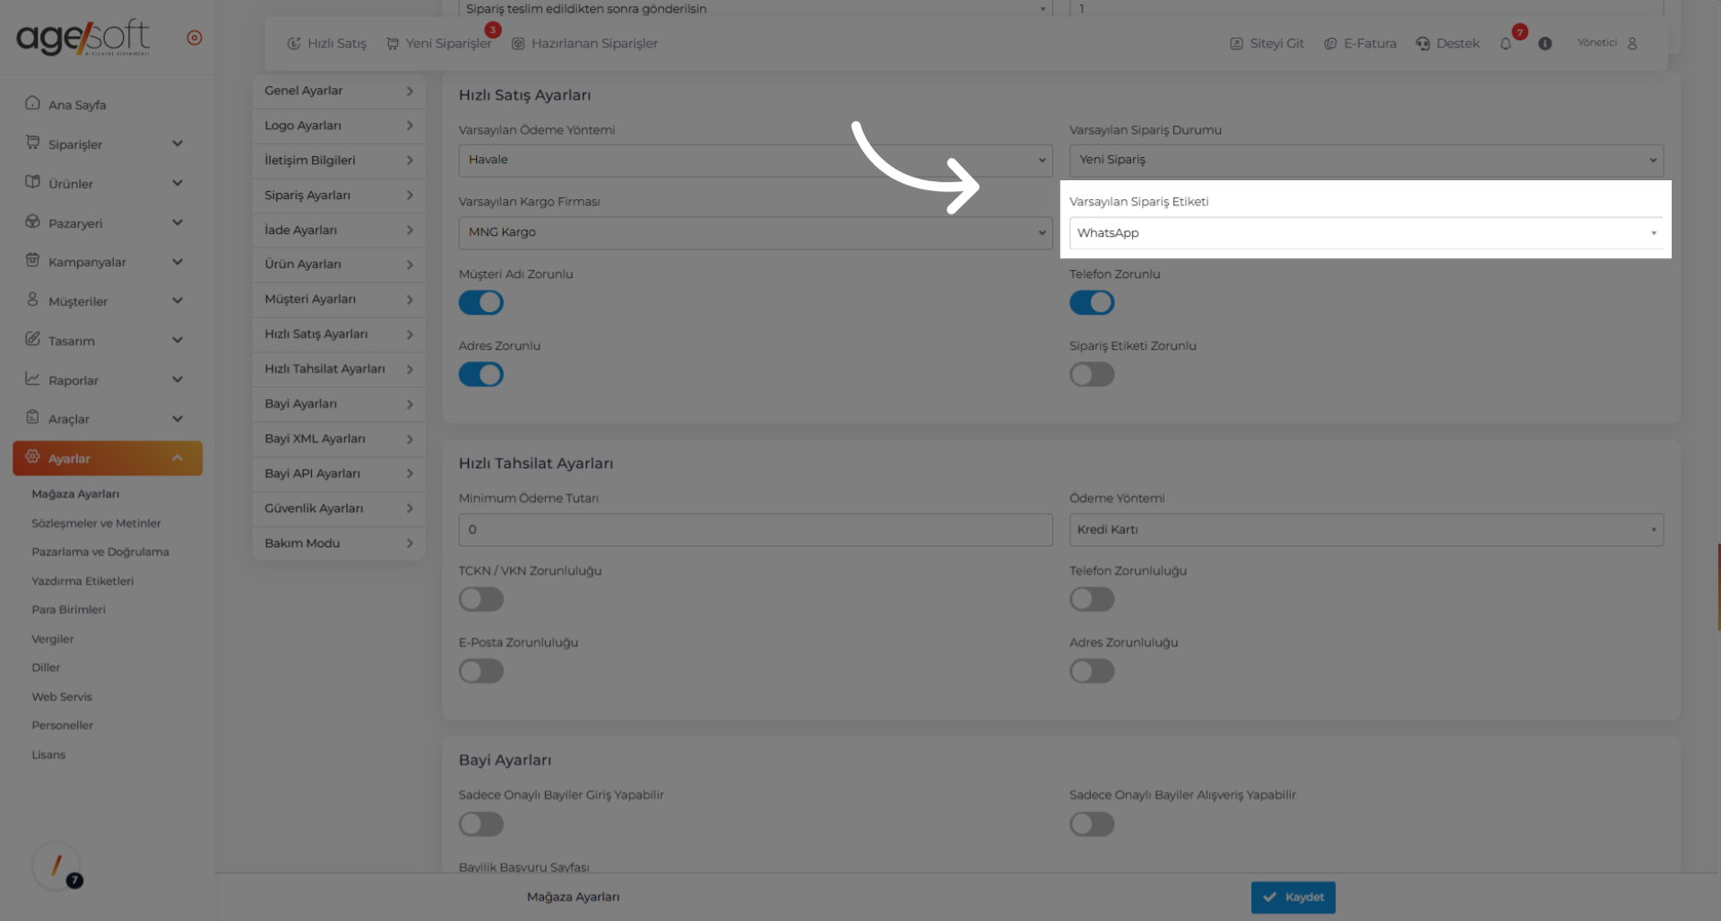This screenshot has width=1721, height=921.
Task: Go to Bayi XML Ayarları section
Action: pos(338,439)
